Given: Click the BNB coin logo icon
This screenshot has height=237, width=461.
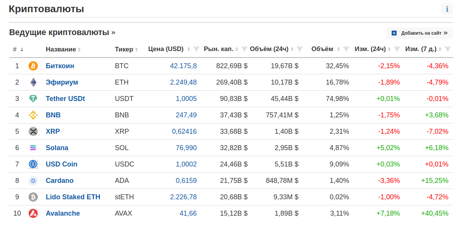Looking at the screenshot, I should click(33, 115).
